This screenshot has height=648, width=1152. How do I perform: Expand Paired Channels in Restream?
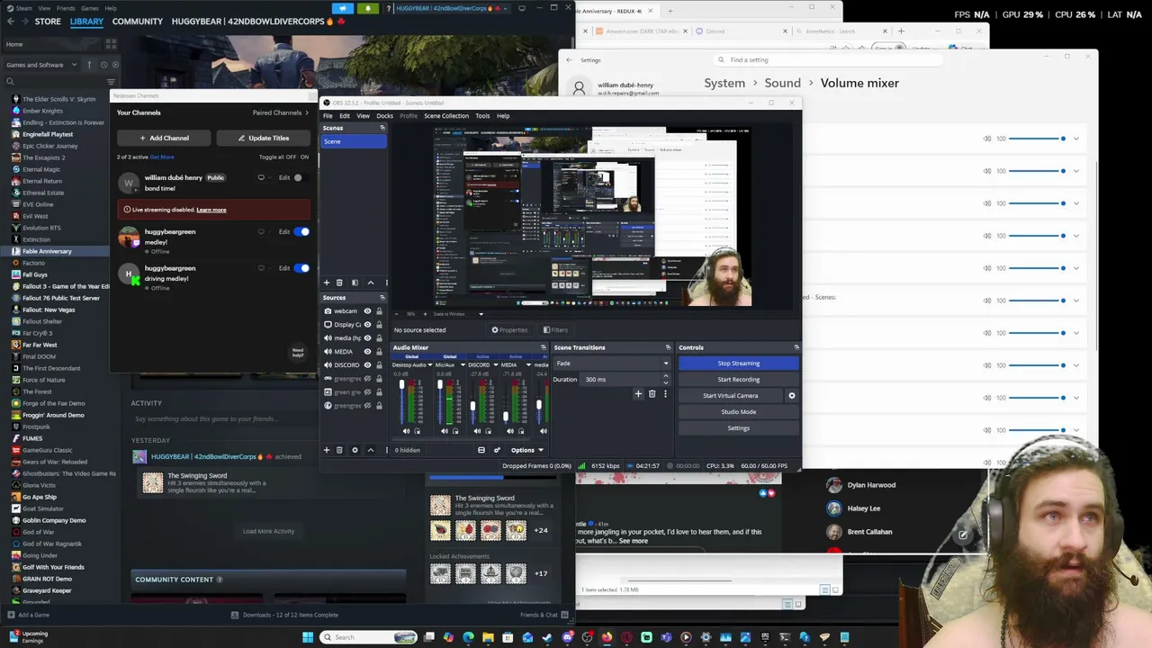click(x=281, y=112)
